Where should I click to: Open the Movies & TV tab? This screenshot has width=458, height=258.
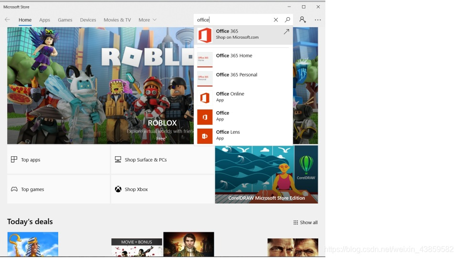point(117,20)
